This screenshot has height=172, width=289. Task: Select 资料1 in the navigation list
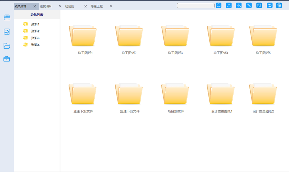click(35, 24)
